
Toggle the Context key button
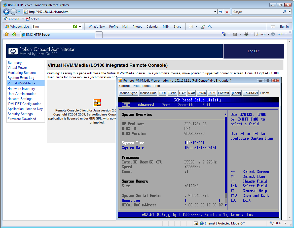tap(223, 93)
